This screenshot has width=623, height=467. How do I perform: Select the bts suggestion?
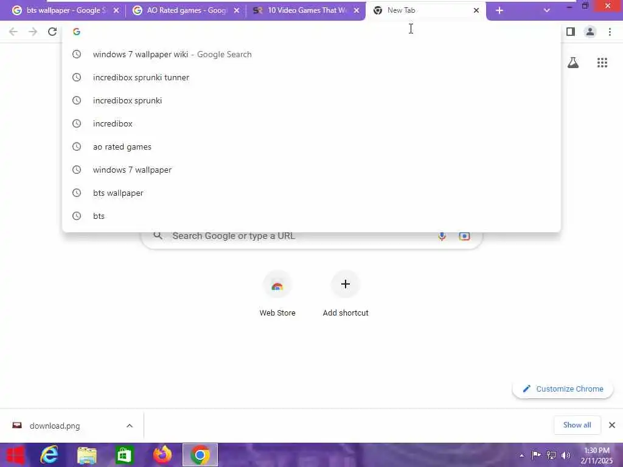(311, 216)
